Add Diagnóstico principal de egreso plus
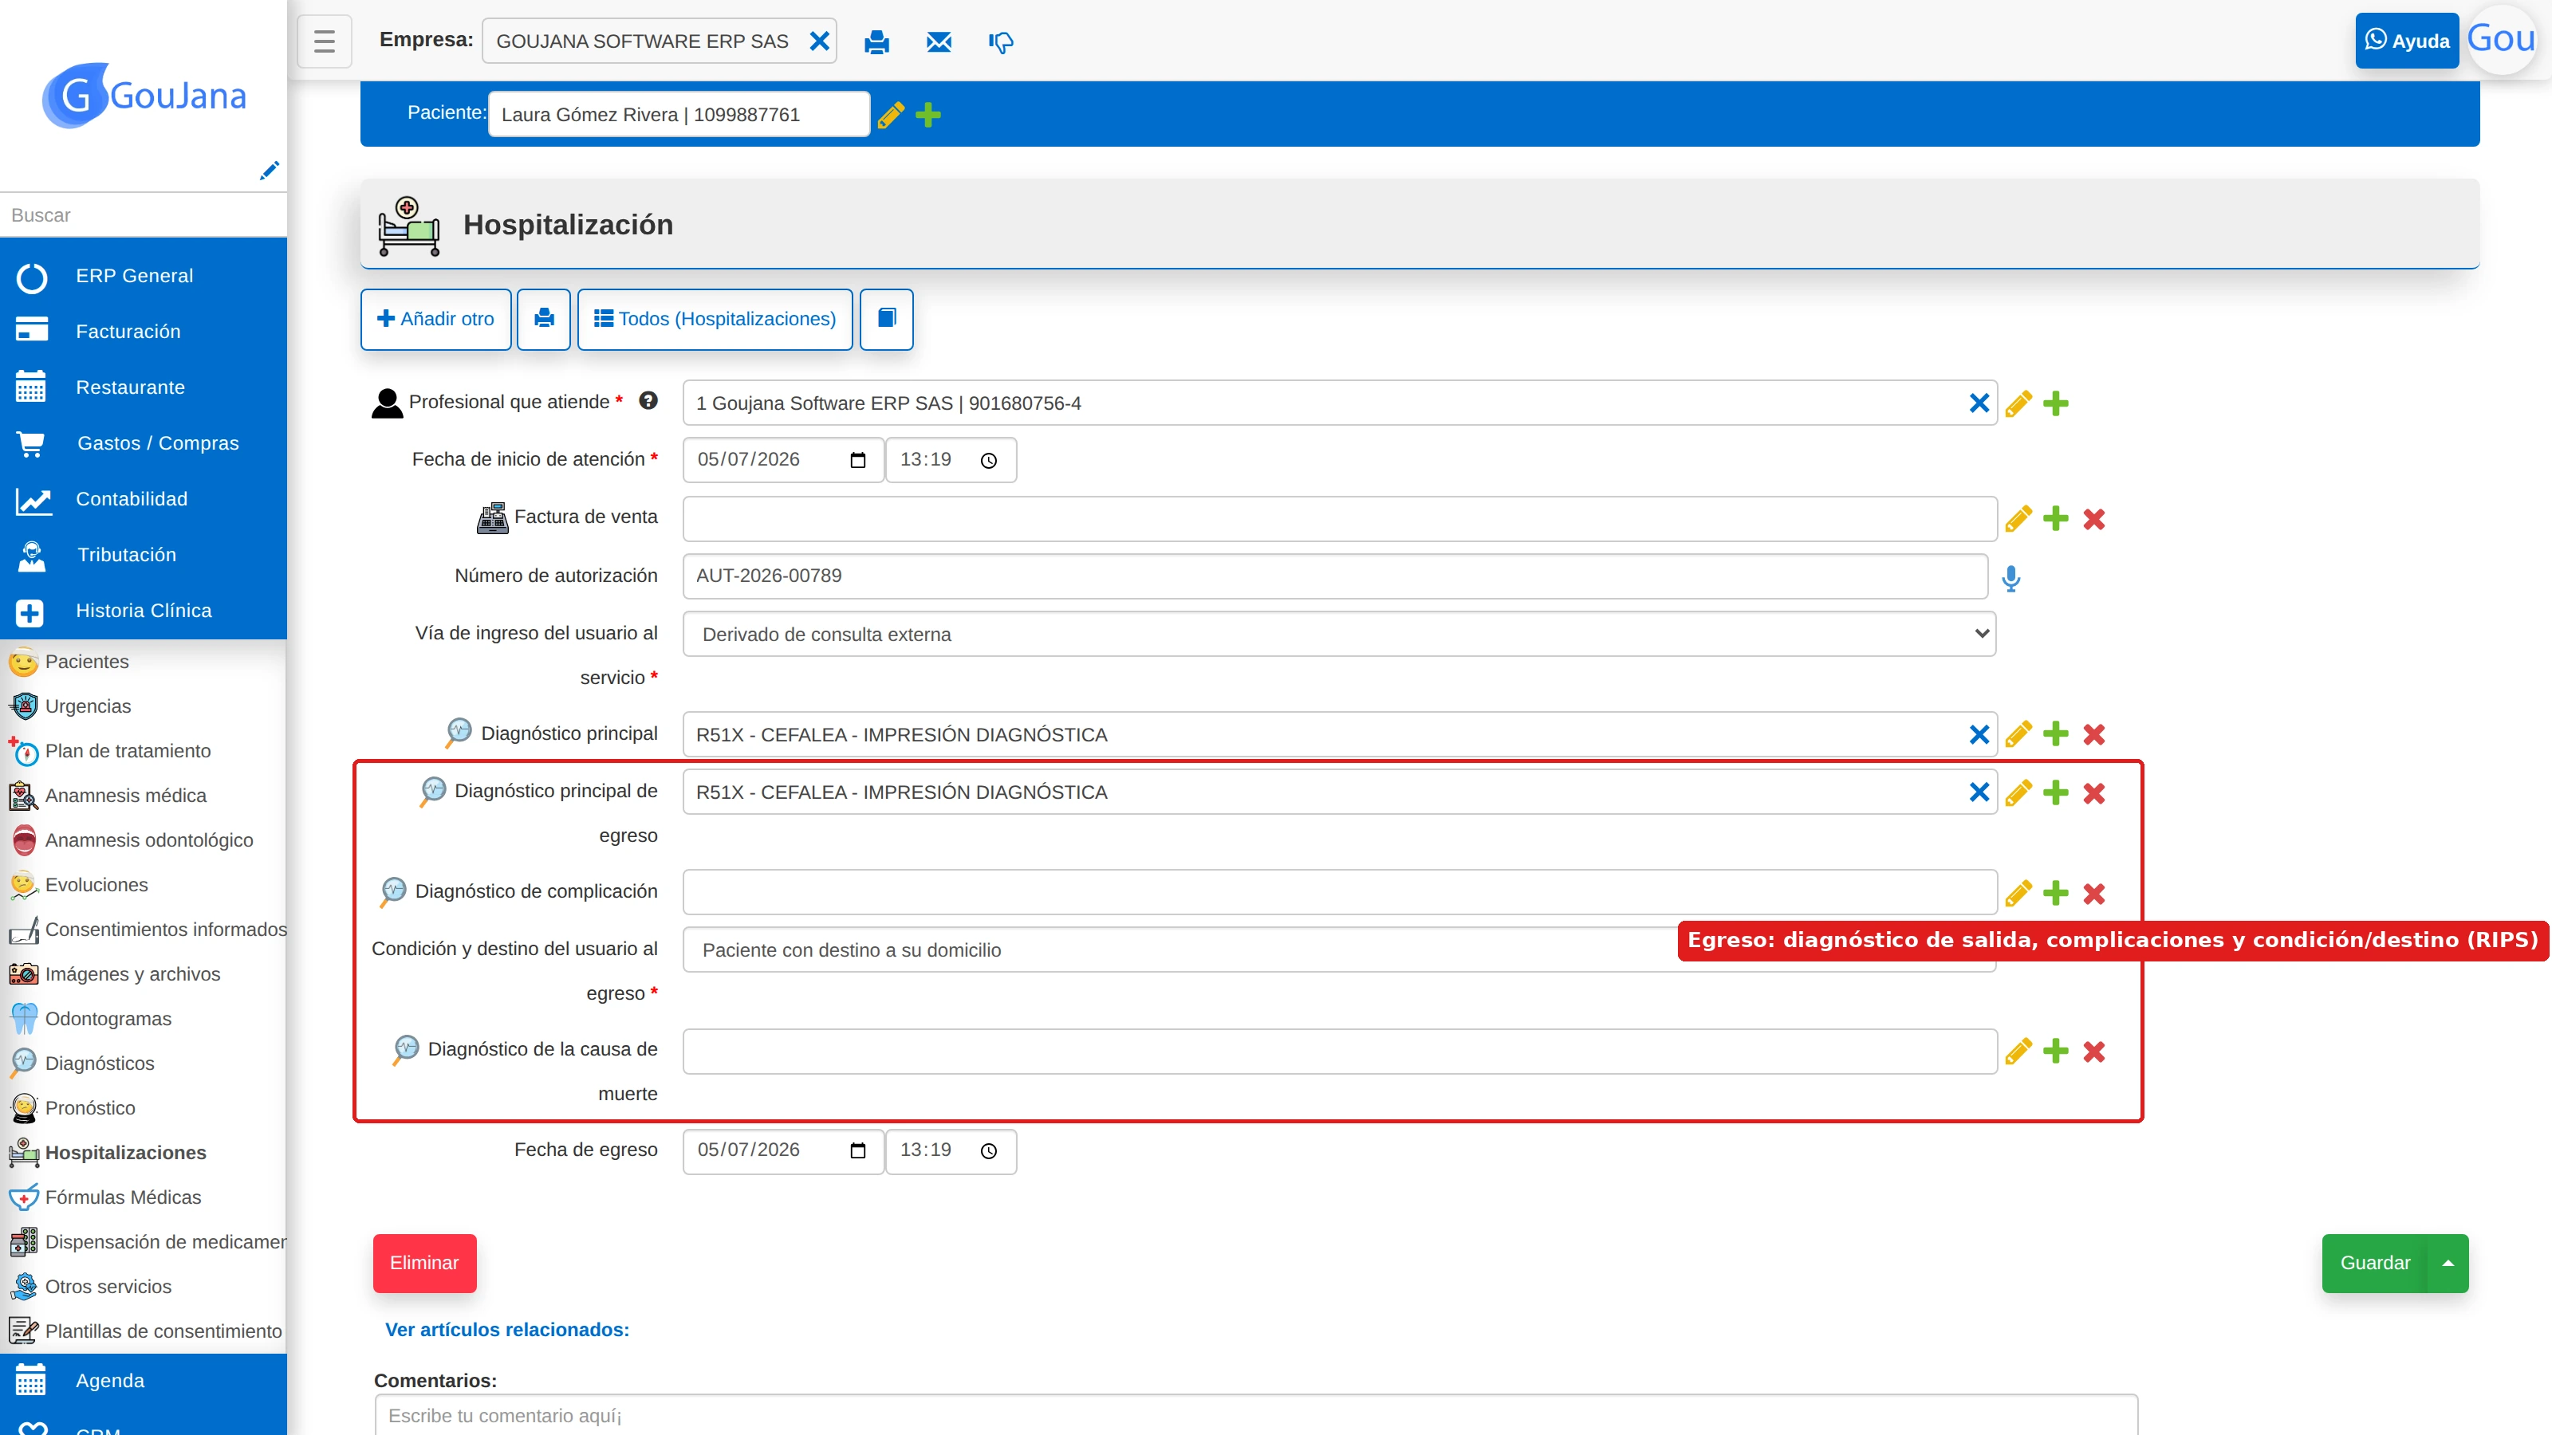The width and height of the screenshot is (2552, 1435). (x=2056, y=792)
